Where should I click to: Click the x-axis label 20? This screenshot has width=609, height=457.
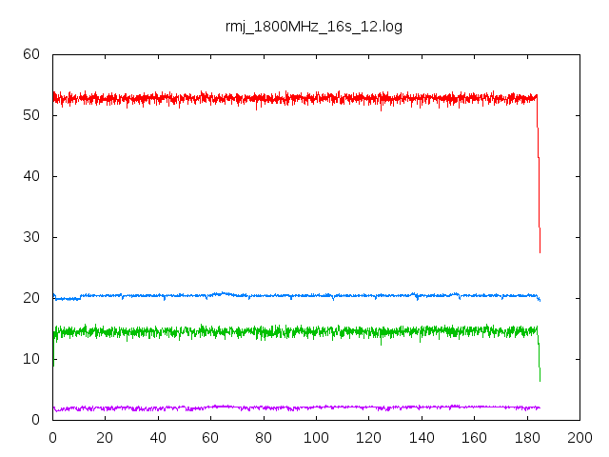(105, 438)
